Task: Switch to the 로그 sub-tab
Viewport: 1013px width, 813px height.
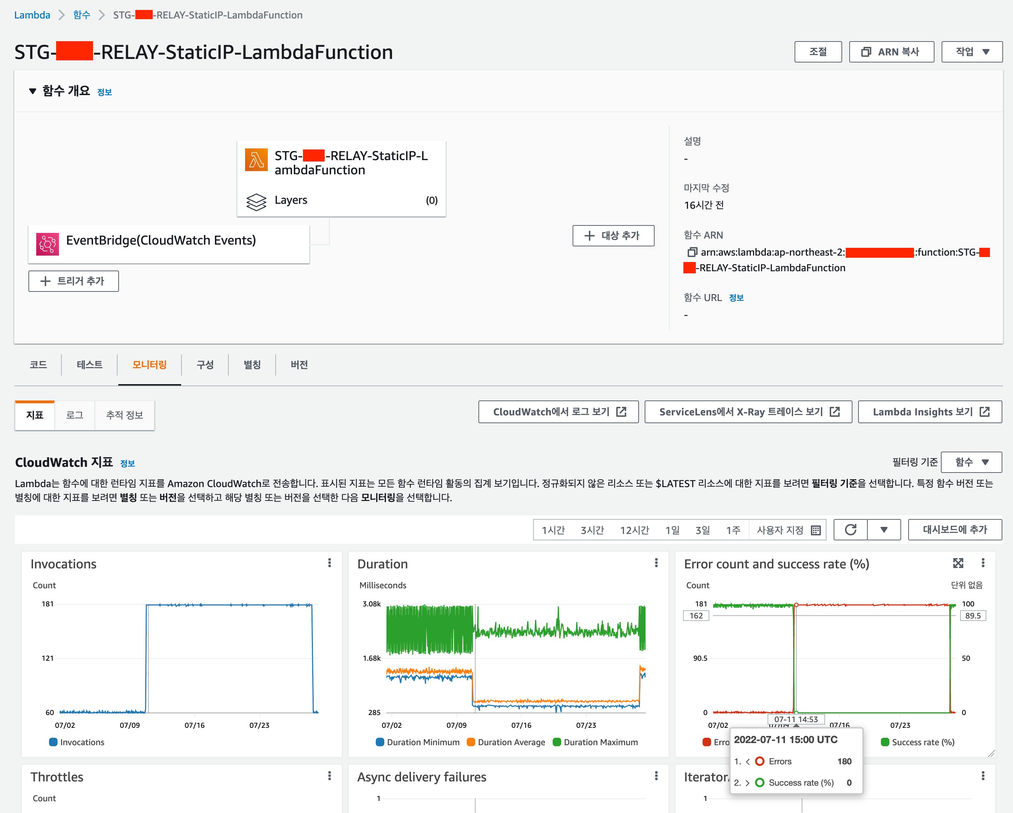Action: click(x=74, y=415)
